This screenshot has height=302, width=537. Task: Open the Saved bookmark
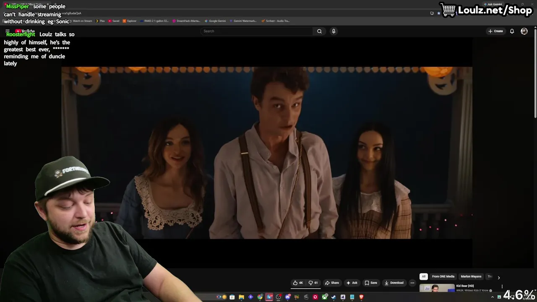(x=114, y=21)
